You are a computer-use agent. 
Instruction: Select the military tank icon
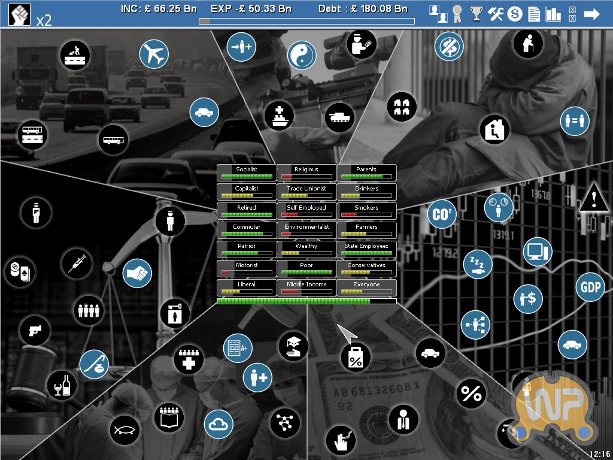339,117
